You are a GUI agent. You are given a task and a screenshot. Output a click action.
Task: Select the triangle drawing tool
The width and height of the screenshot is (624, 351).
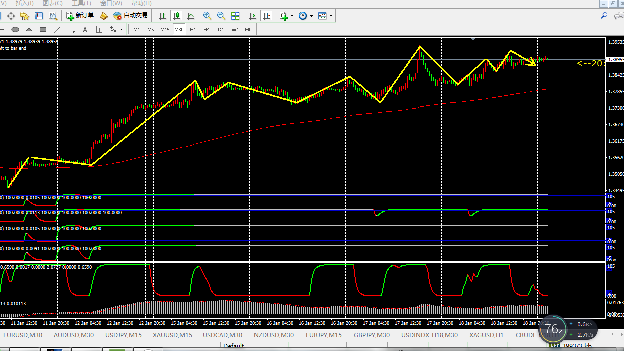(x=29, y=29)
